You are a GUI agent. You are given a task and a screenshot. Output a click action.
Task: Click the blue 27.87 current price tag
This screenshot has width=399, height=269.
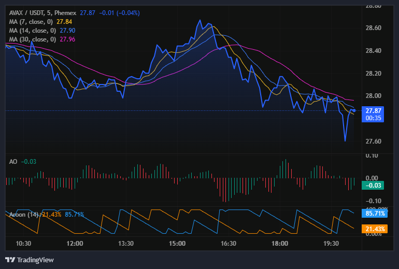tap(373, 111)
